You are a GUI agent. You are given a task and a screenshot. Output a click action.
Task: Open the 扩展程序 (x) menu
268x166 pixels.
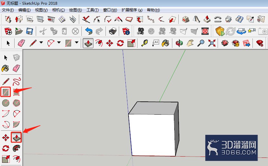[x=132, y=10]
